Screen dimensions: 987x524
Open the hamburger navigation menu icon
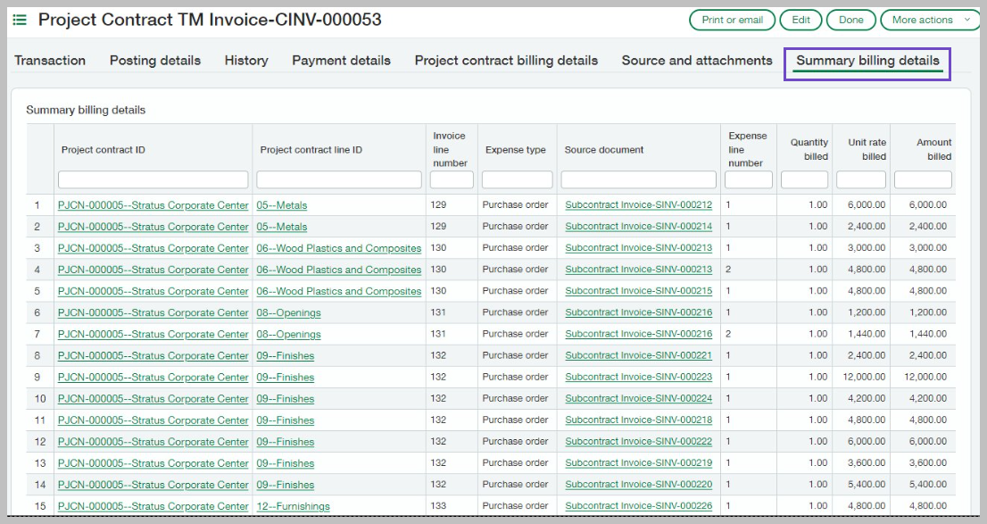tap(20, 20)
